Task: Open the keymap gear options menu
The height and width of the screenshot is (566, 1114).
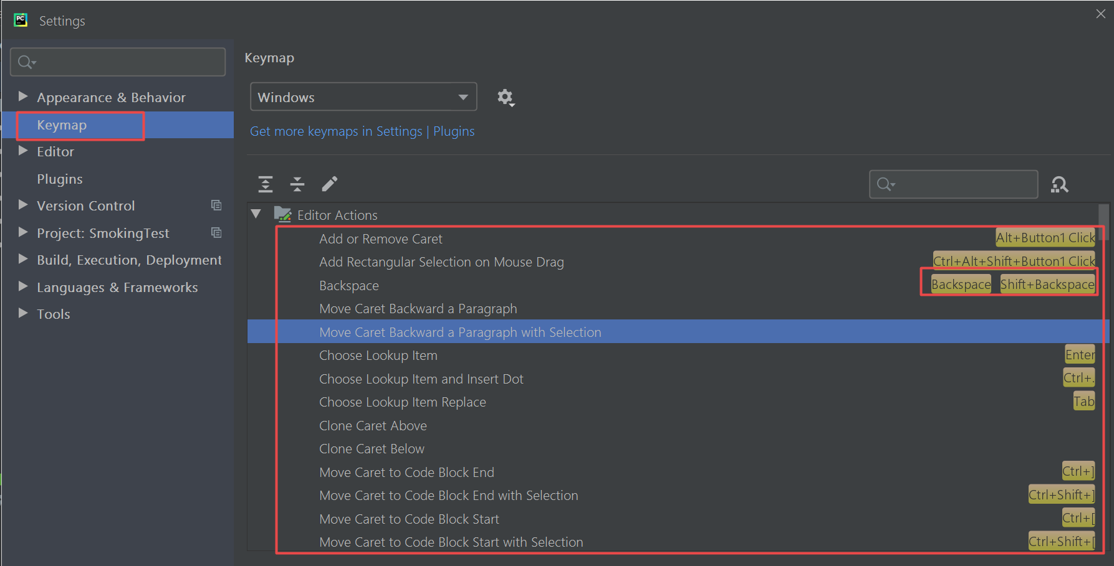Action: click(506, 98)
